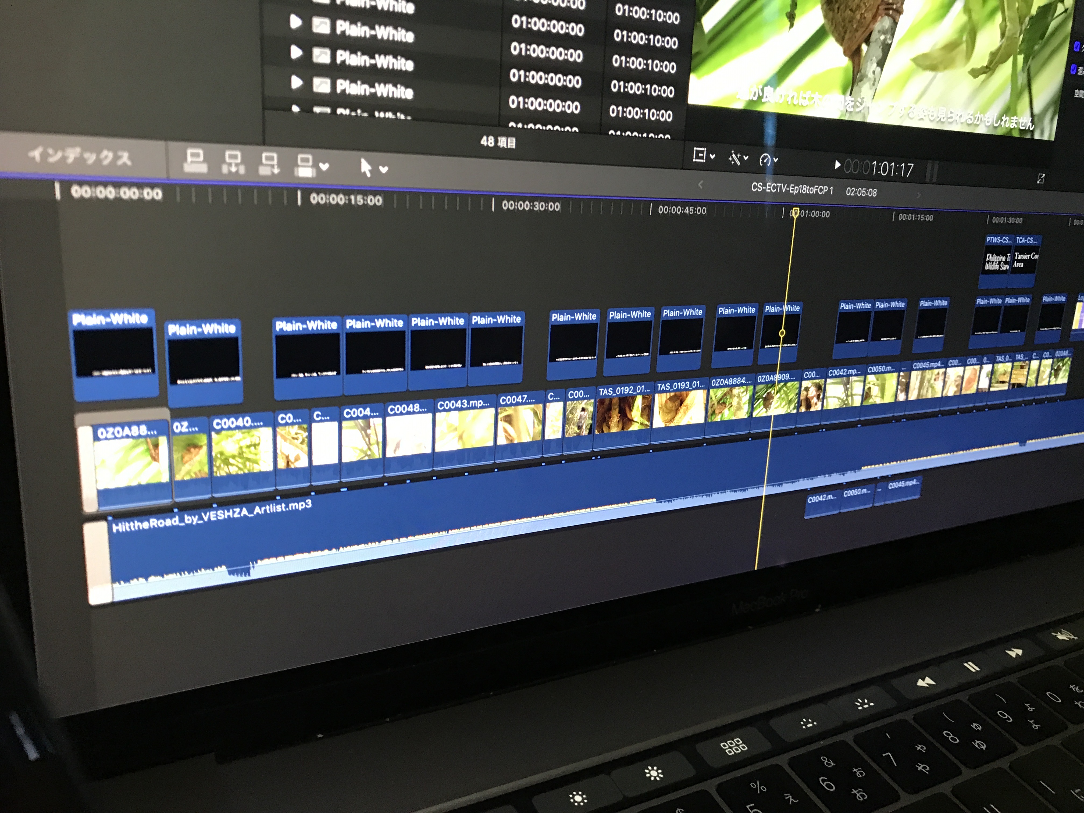Click the connect clip to storyline button
Screen dimensions: 1084x813
(x=195, y=161)
